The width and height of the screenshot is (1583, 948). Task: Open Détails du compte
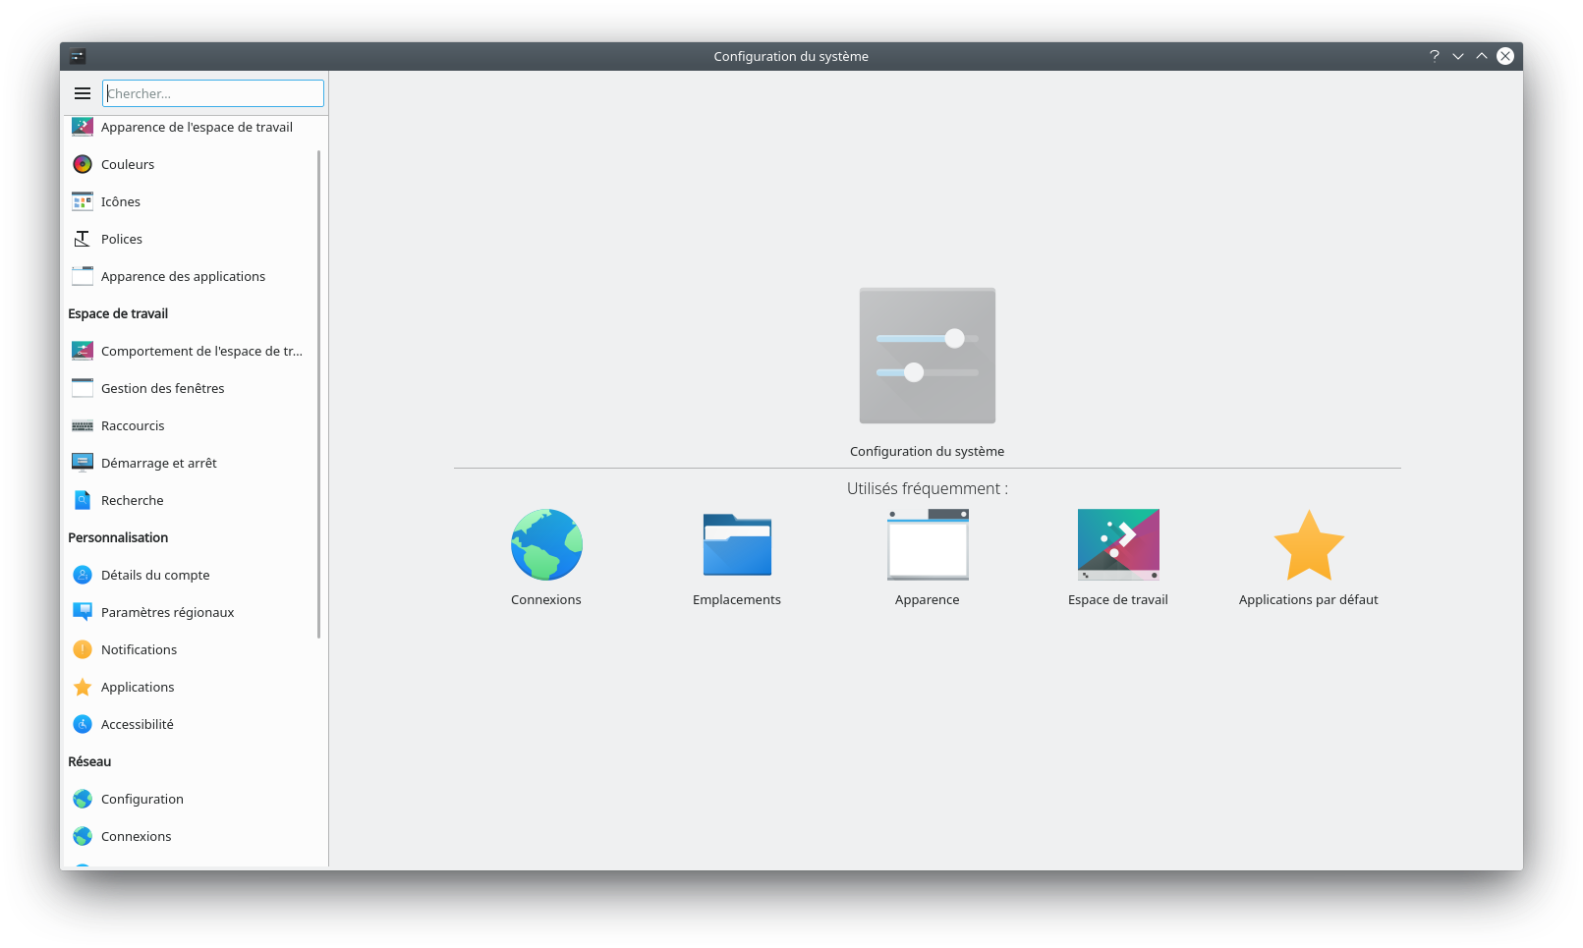[x=155, y=576]
